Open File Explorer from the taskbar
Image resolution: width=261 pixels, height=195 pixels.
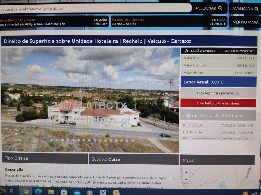coord(51,192)
